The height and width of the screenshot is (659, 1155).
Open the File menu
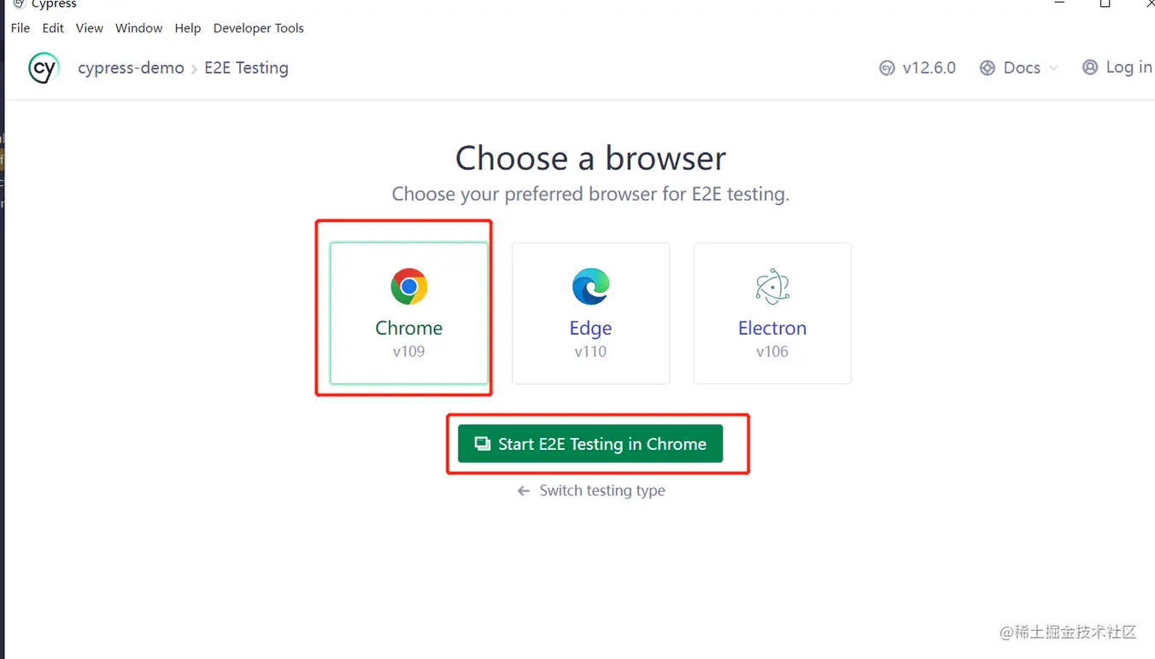point(21,28)
